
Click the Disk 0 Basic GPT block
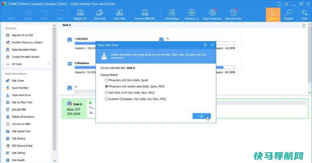click(x=74, y=109)
